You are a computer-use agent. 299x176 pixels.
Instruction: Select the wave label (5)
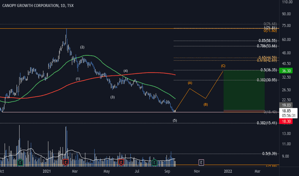pyautogui.click(x=175, y=120)
